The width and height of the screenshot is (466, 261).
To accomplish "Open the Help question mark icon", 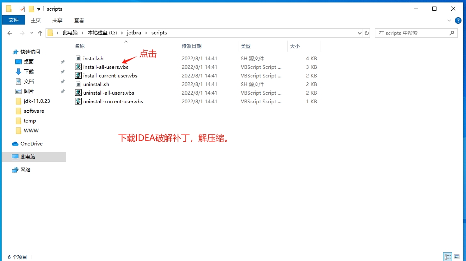I will tap(458, 20).
